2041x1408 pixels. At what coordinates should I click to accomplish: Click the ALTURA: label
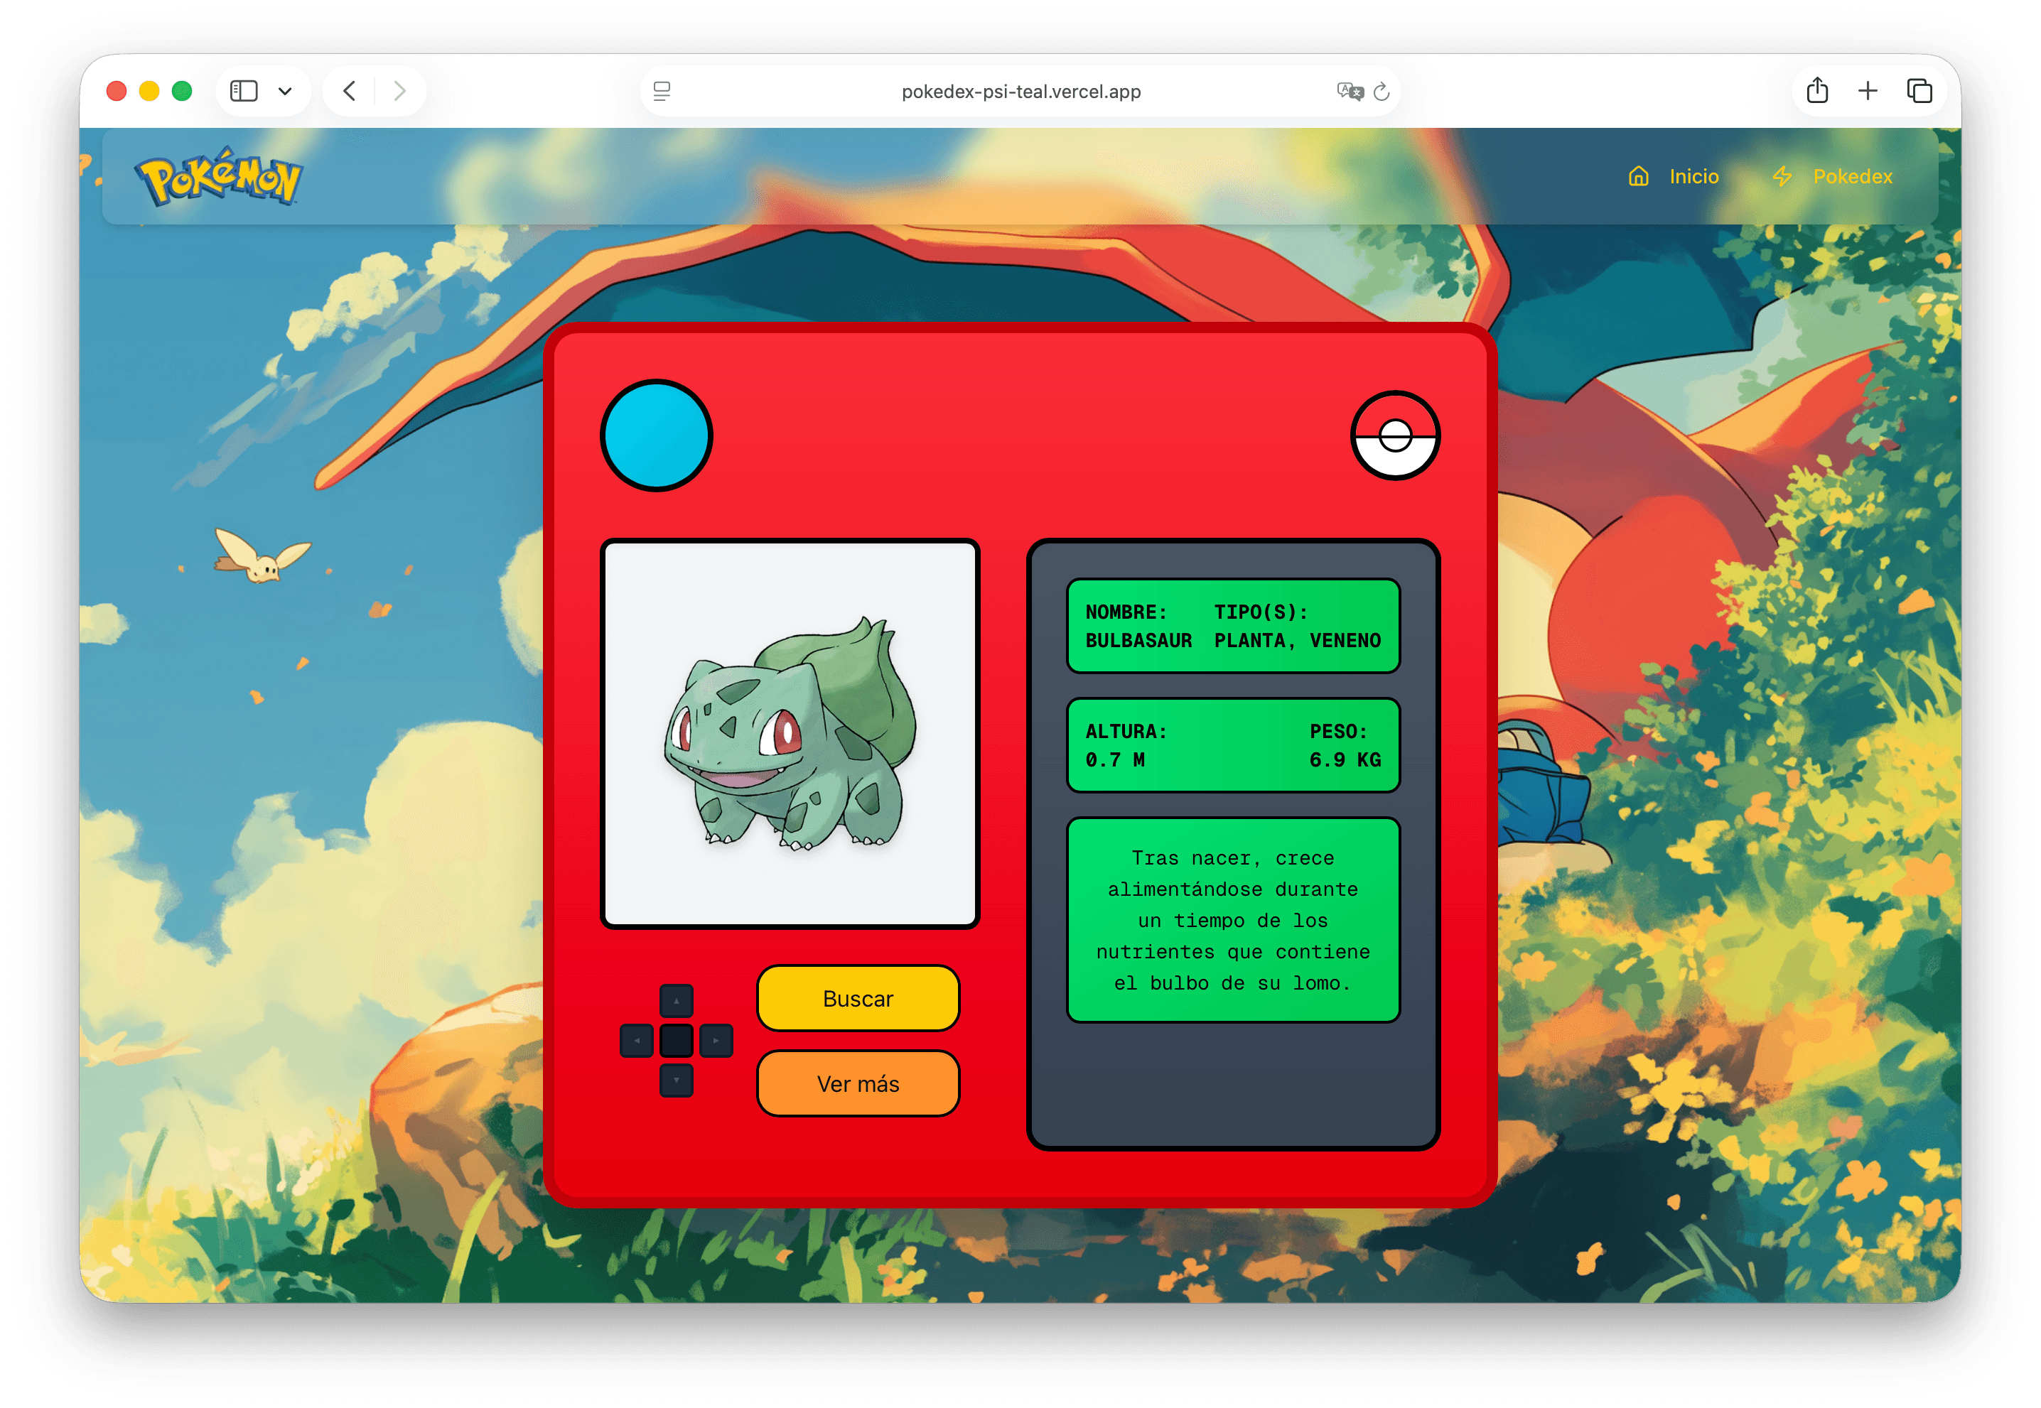pos(1125,731)
